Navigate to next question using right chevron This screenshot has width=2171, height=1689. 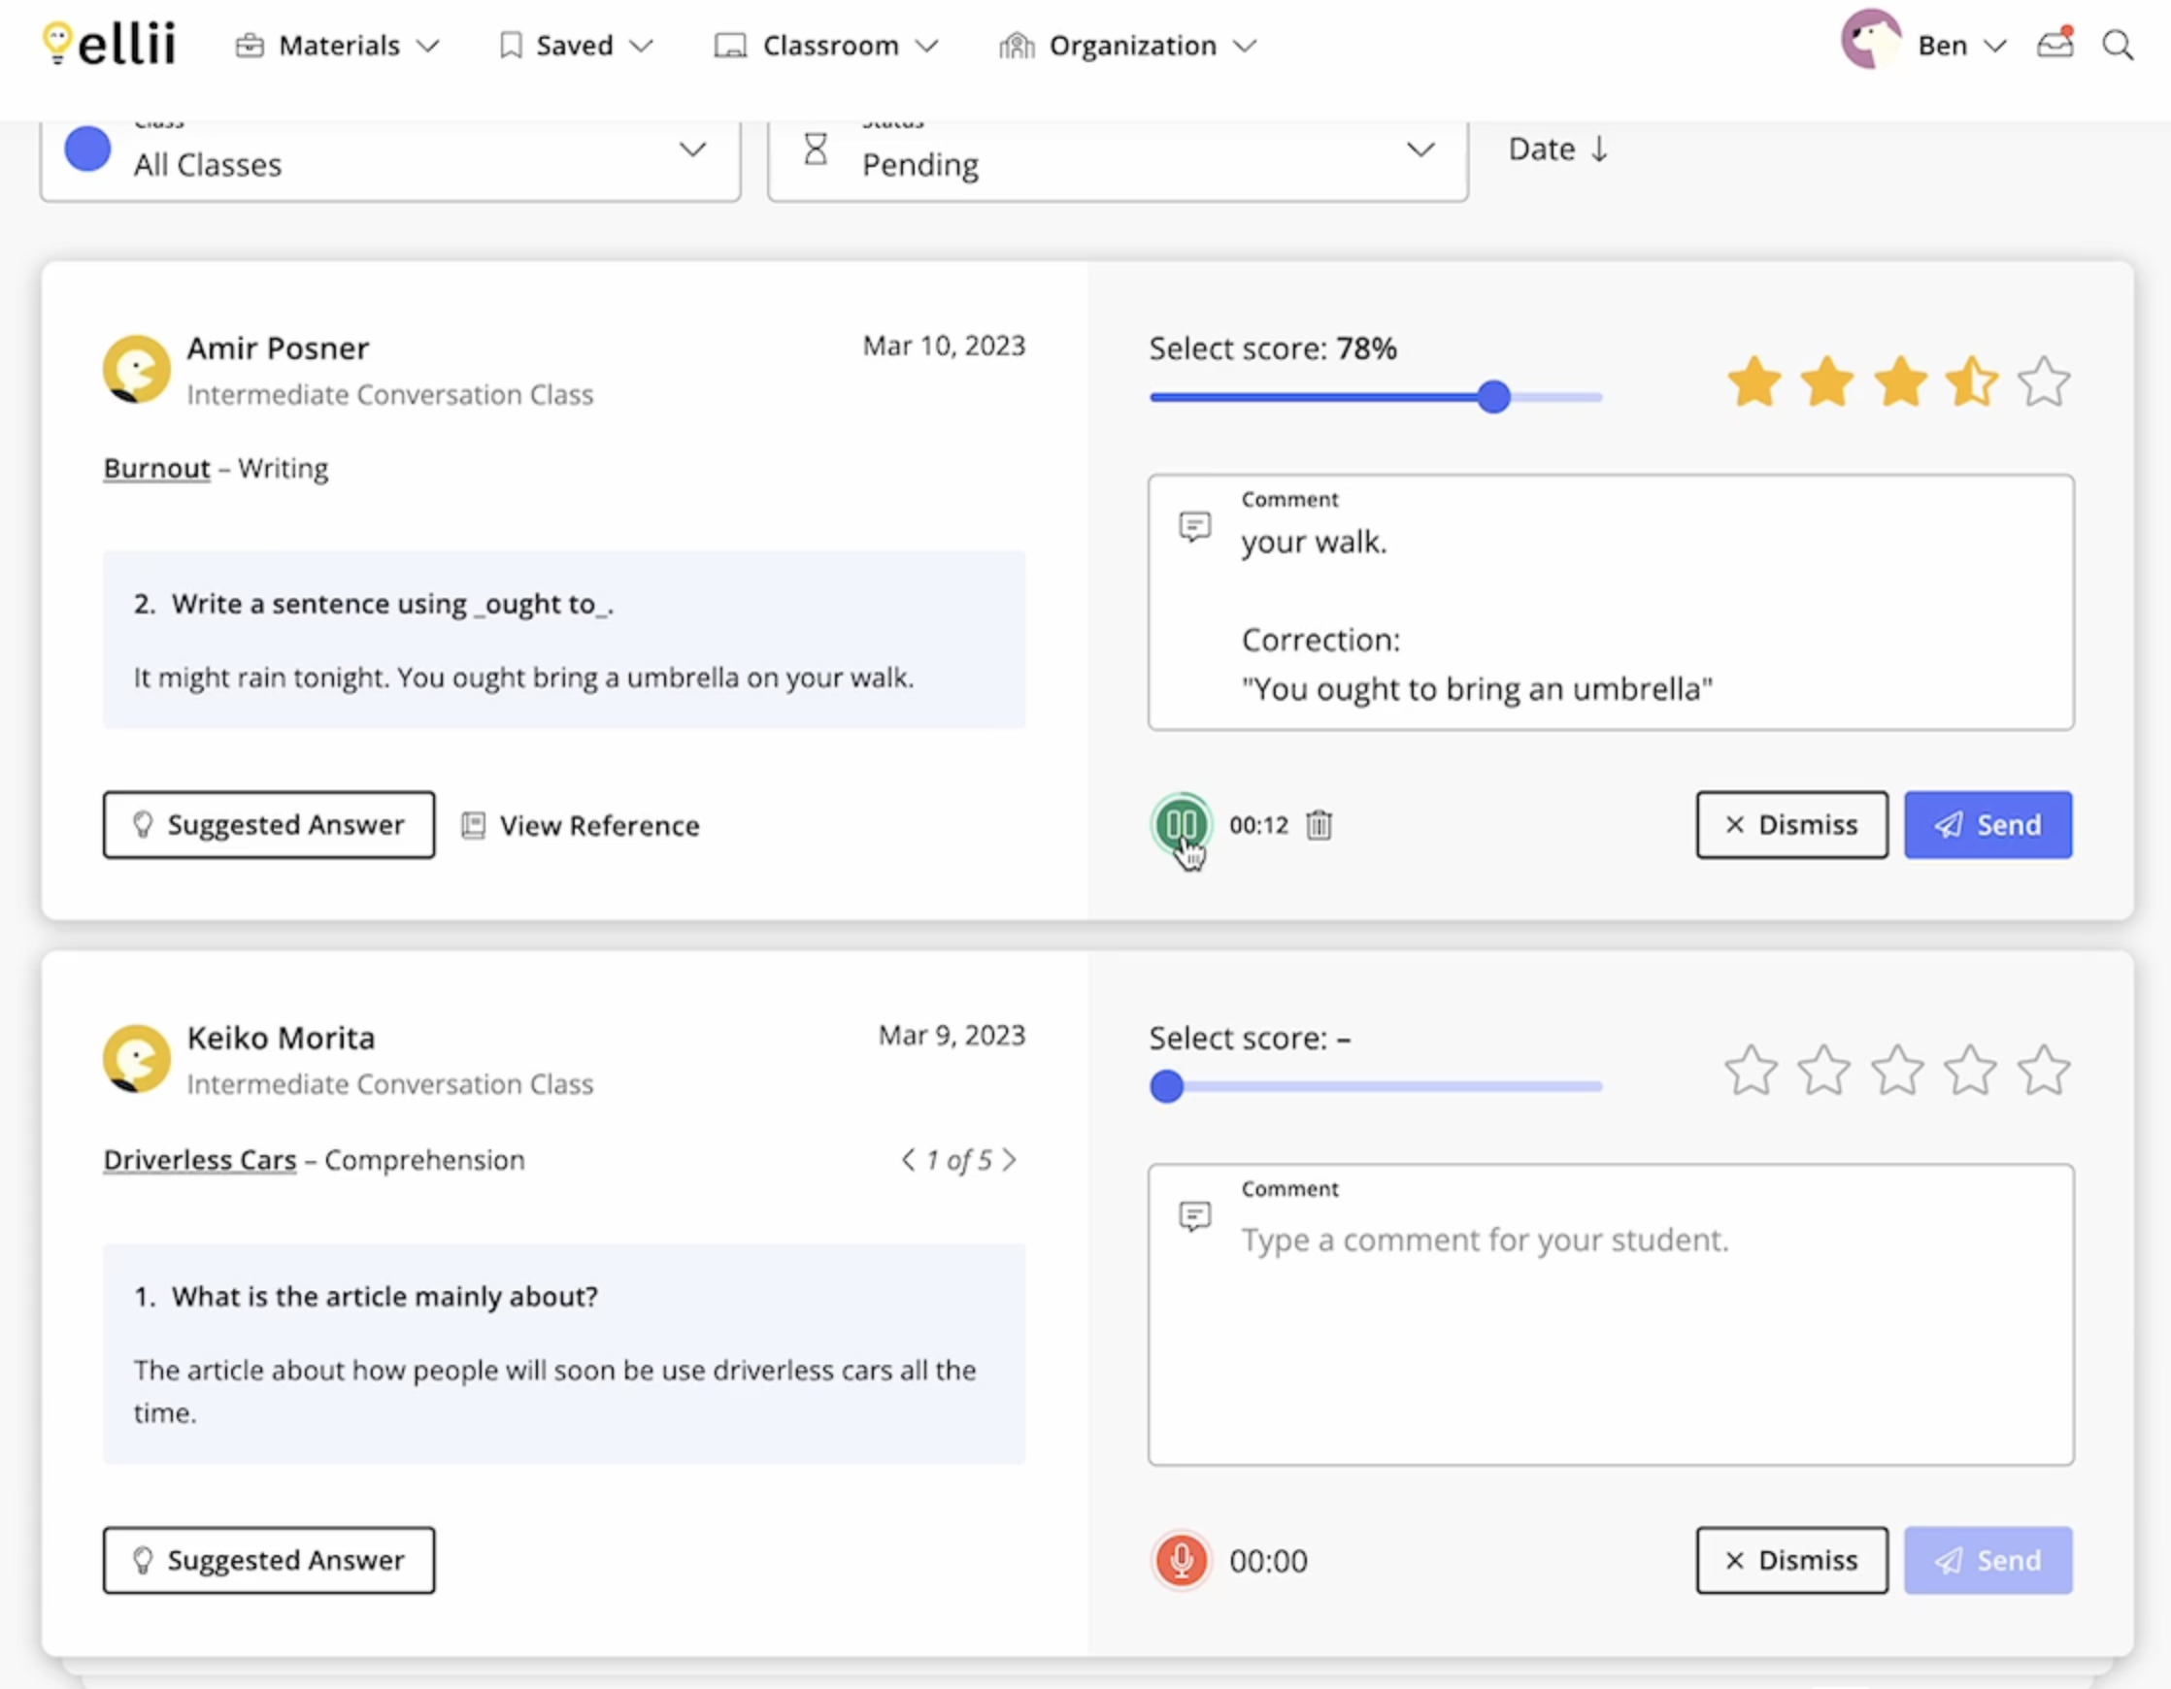1015,1159
